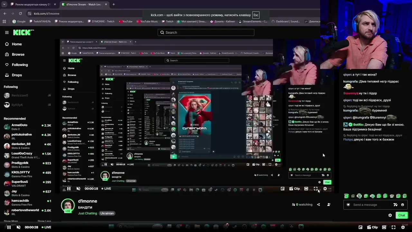This screenshot has width=412, height=232.
Task: Open the YouTube Music bookmark in the main bar
Action: [147, 22]
